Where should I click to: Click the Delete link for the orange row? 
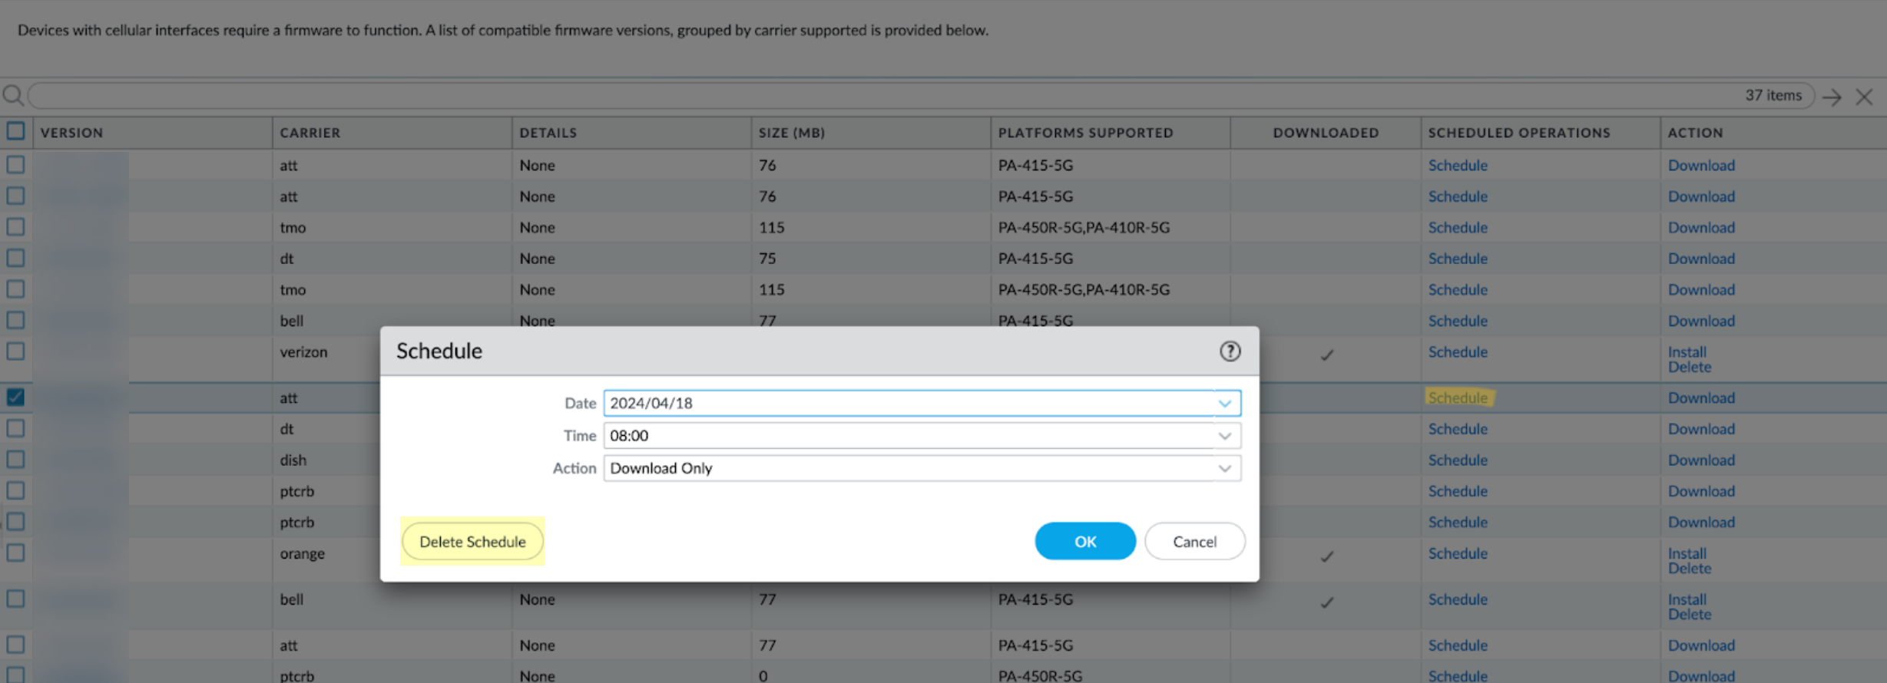(x=1689, y=569)
